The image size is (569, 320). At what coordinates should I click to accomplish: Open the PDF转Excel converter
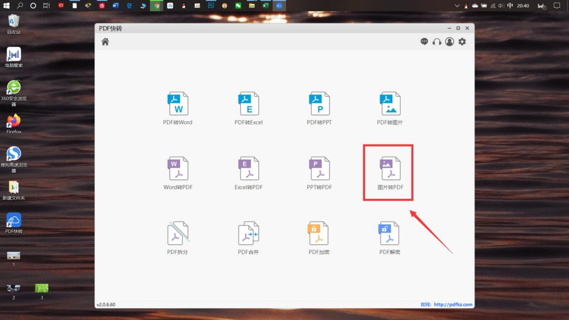[248, 108]
